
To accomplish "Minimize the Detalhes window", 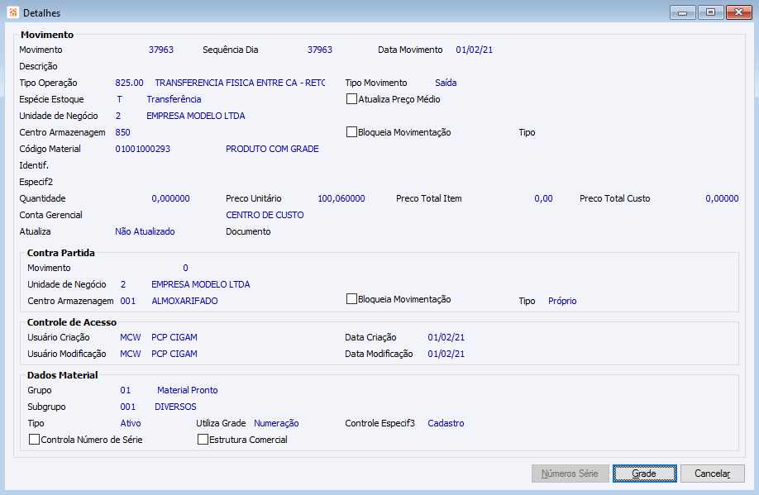I will point(682,12).
